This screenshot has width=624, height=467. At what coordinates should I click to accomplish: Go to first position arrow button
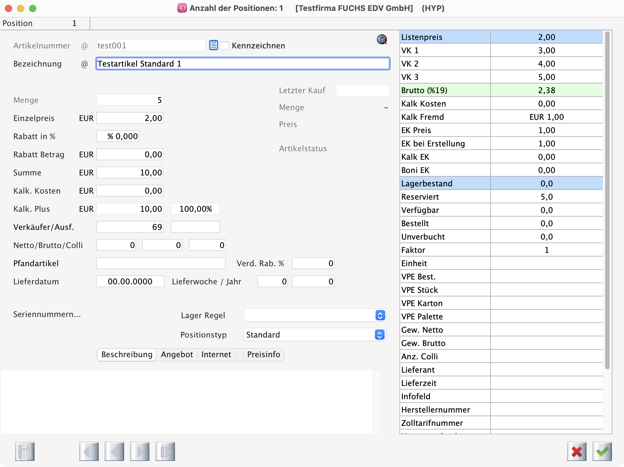pos(89,451)
